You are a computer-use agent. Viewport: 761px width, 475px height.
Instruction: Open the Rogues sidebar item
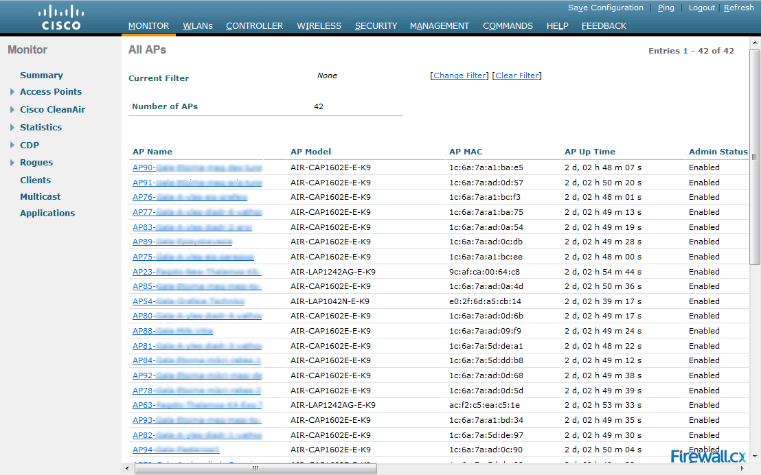[36, 163]
